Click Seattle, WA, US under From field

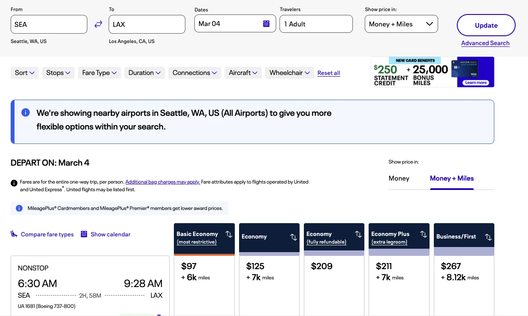tap(29, 41)
